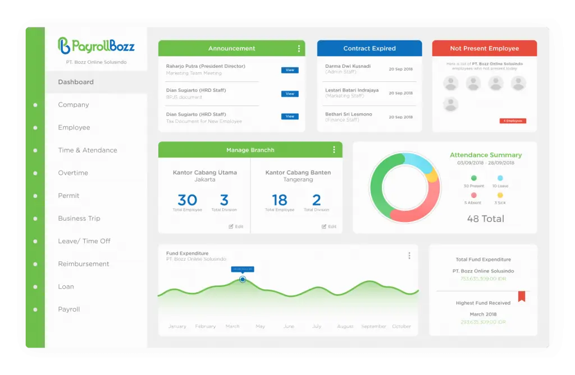Select the green Present legend dot
The image size is (575, 375).
click(x=473, y=178)
